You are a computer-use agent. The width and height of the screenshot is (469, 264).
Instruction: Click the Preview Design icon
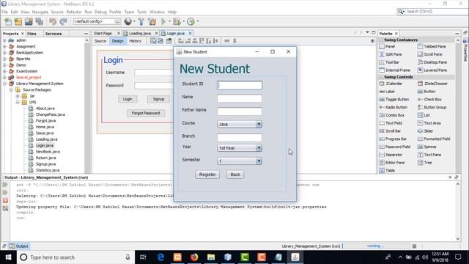(169, 41)
